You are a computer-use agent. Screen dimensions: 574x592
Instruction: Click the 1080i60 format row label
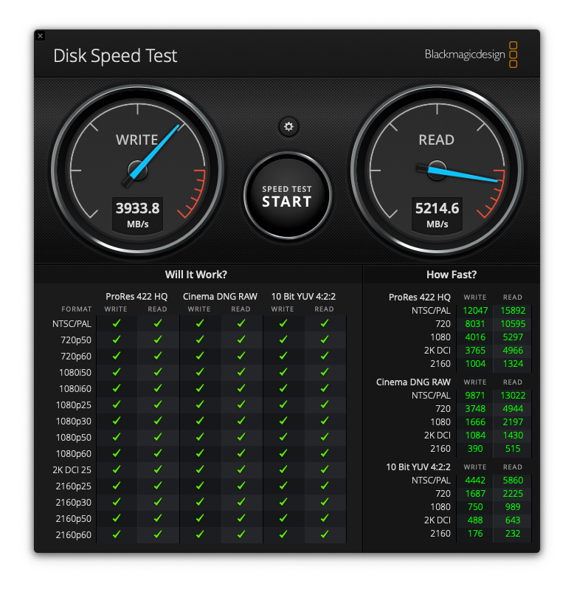[x=75, y=389]
